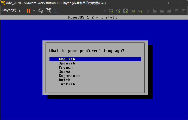188x120 pixels.
Task: Open the network adapter device icon
Action: (x=133, y=11)
